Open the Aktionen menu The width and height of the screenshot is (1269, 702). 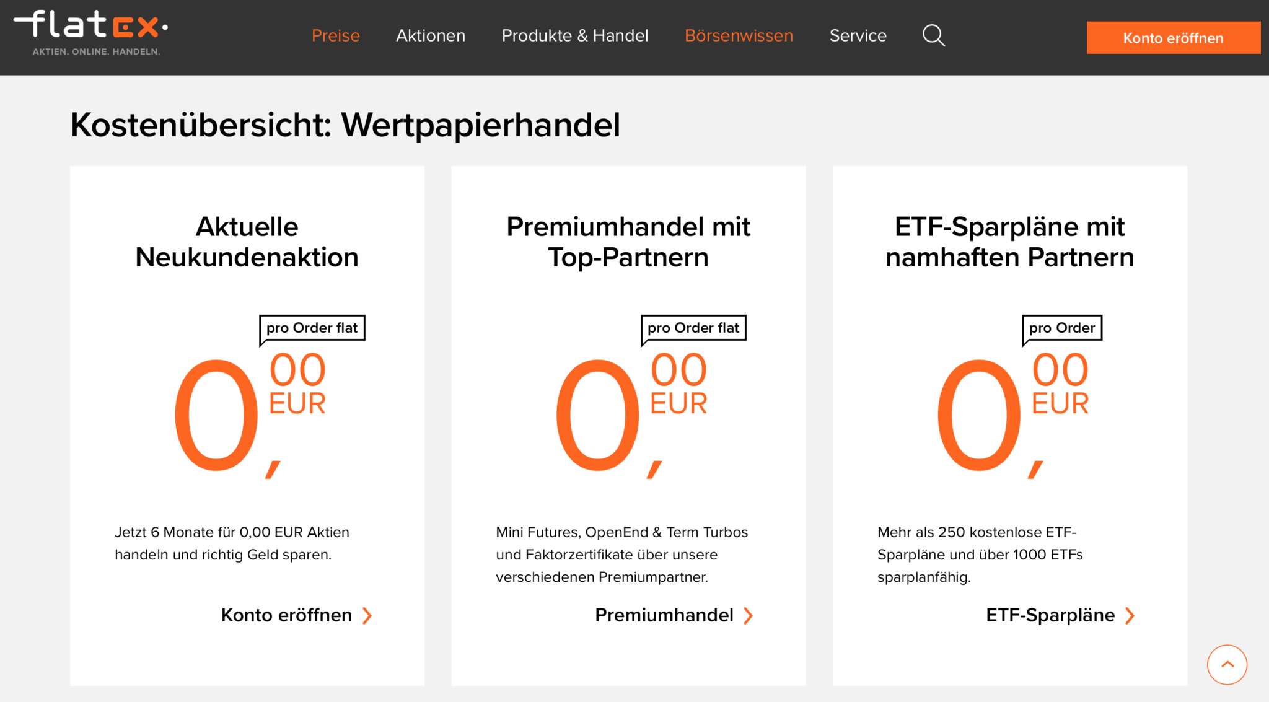point(431,36)
